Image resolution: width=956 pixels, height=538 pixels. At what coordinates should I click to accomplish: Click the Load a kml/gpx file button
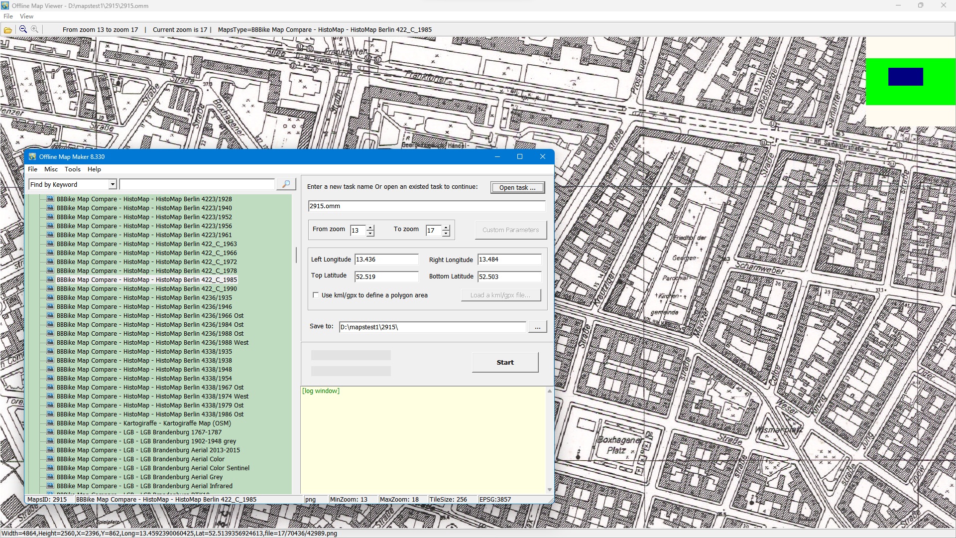coord(500,295)
